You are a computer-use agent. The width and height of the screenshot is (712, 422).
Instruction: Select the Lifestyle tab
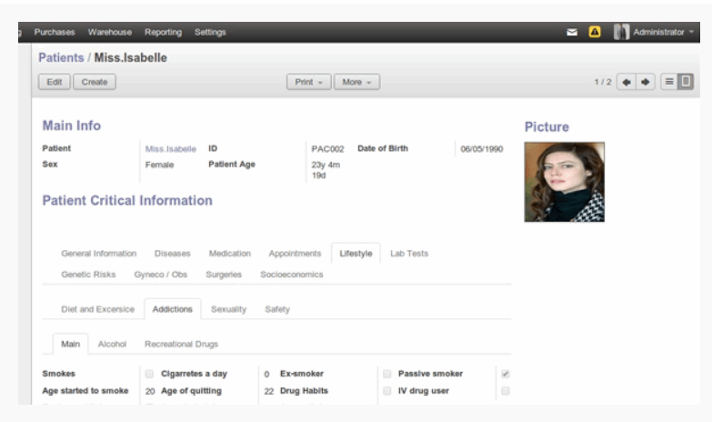356,254
